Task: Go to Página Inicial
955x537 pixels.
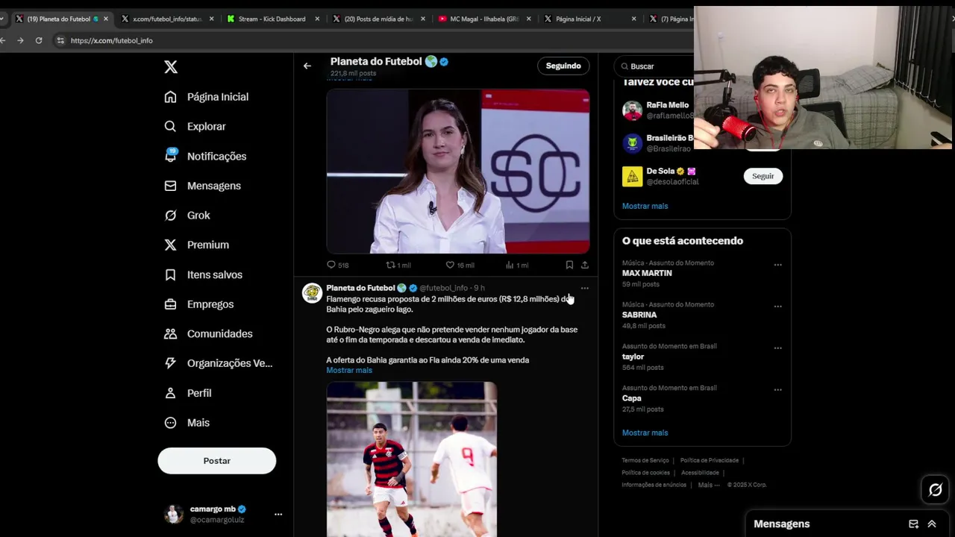Action: pos(206,97)
